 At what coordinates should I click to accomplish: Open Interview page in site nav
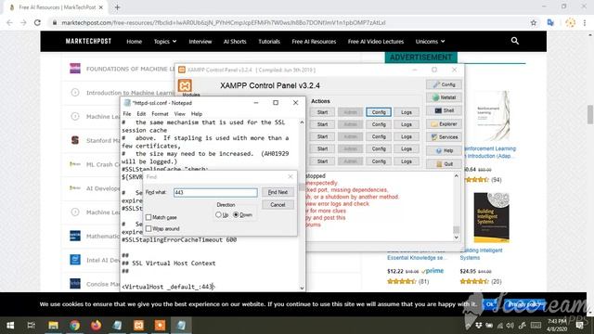[200, 41]
